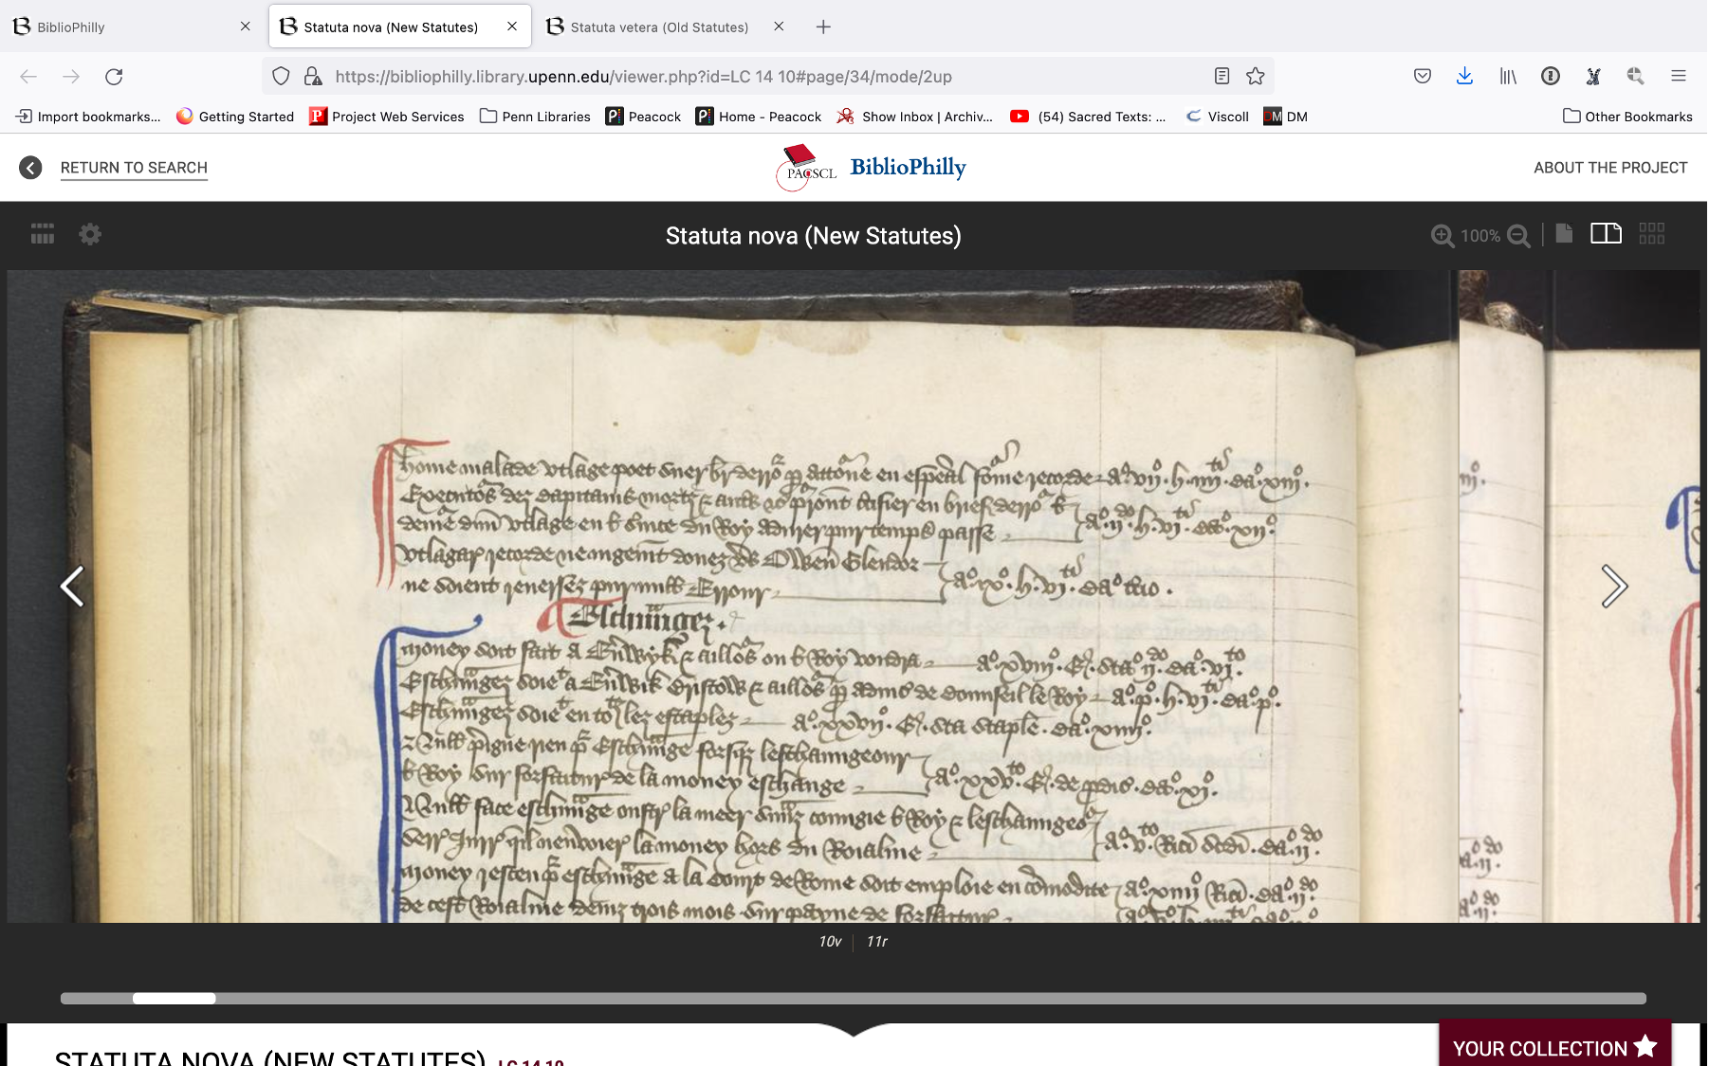The height and width of the screenshot is (1066, 1709).
Task: Switch to gallery thumbnails view icon
Action: [1652, 233]
